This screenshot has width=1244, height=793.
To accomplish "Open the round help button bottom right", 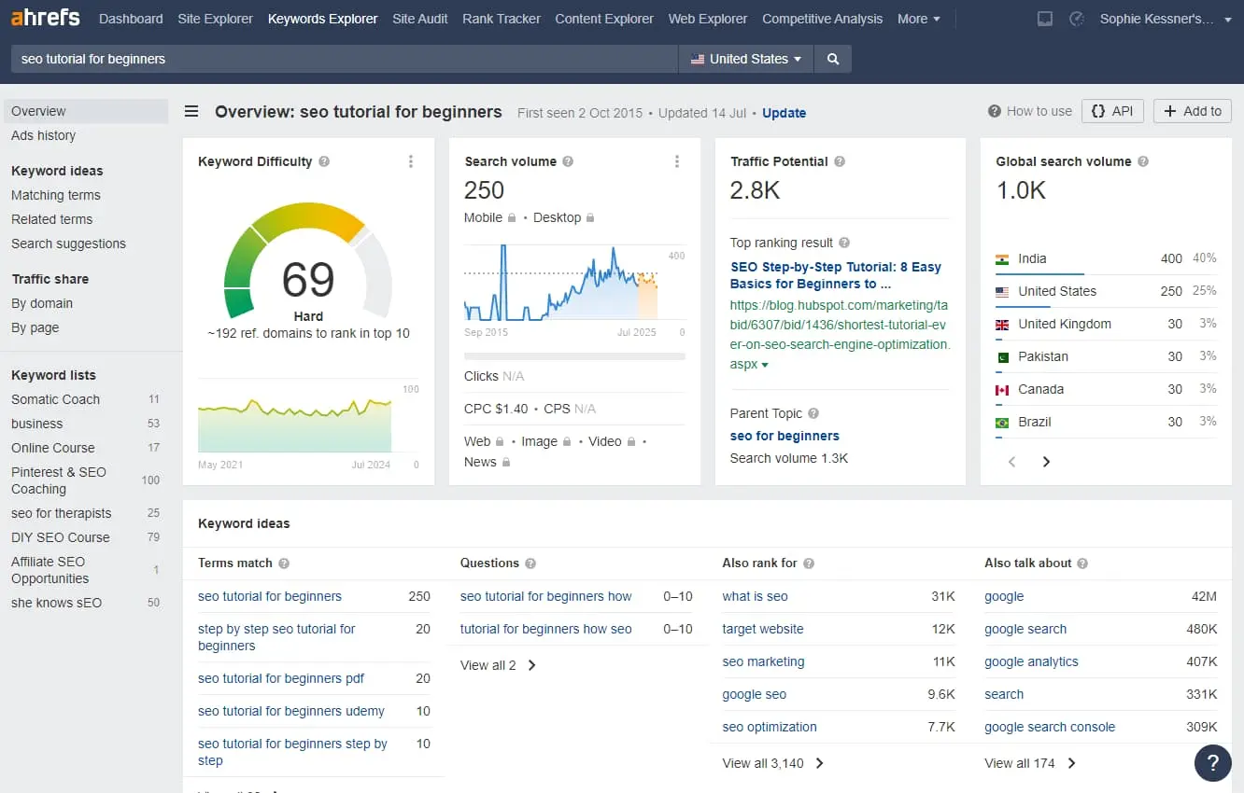I will pyautogui.click(x=1213, y=763).
